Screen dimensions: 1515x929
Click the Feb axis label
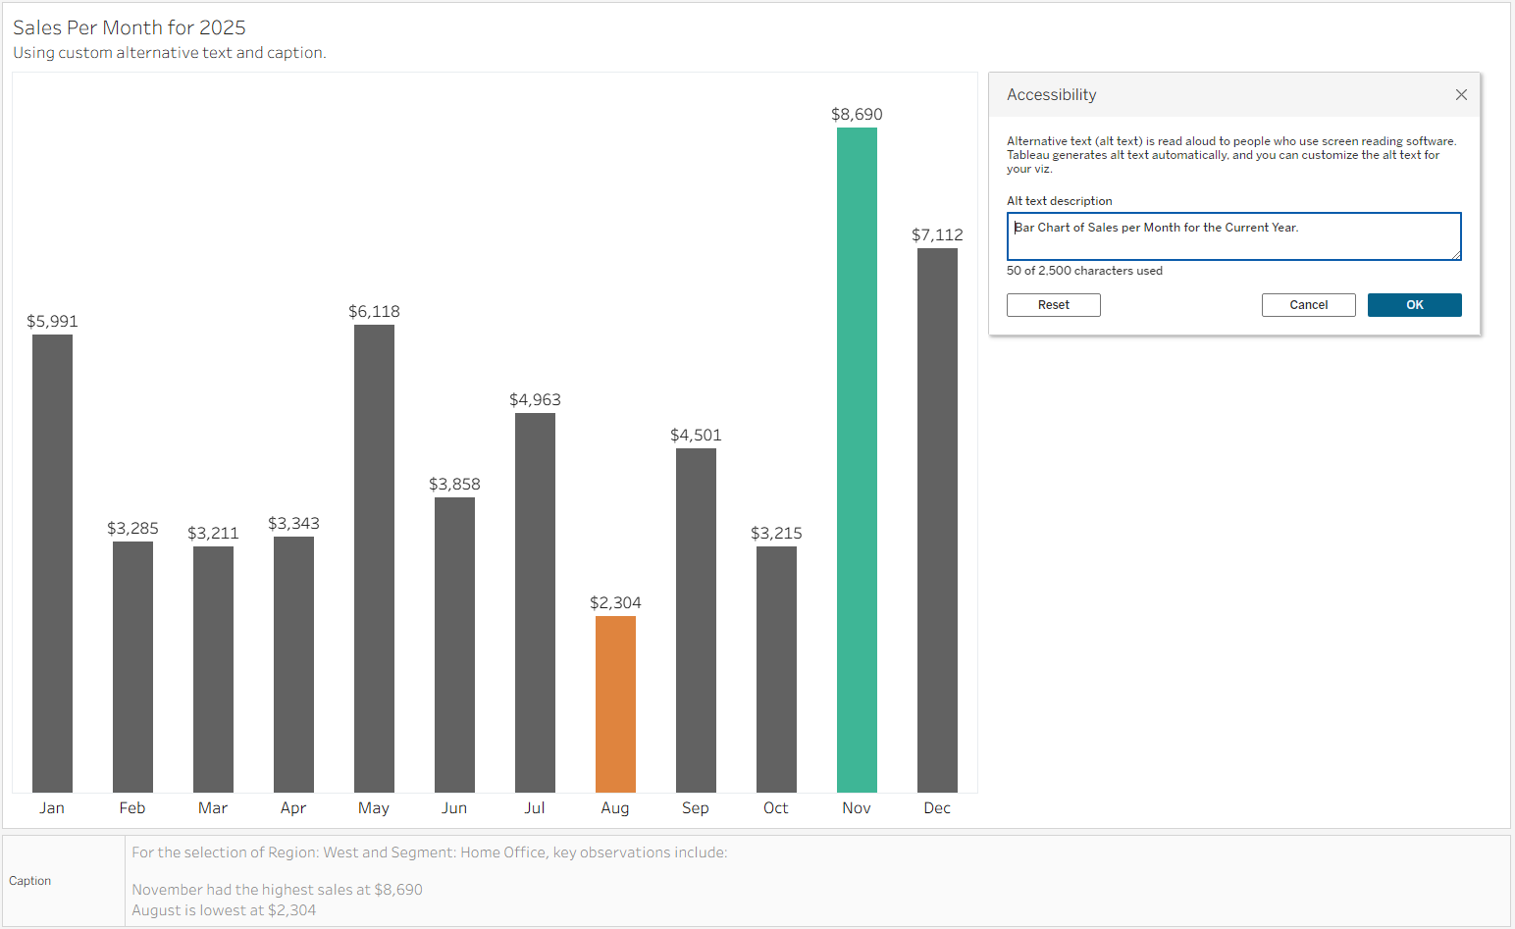tap(132, 808)
